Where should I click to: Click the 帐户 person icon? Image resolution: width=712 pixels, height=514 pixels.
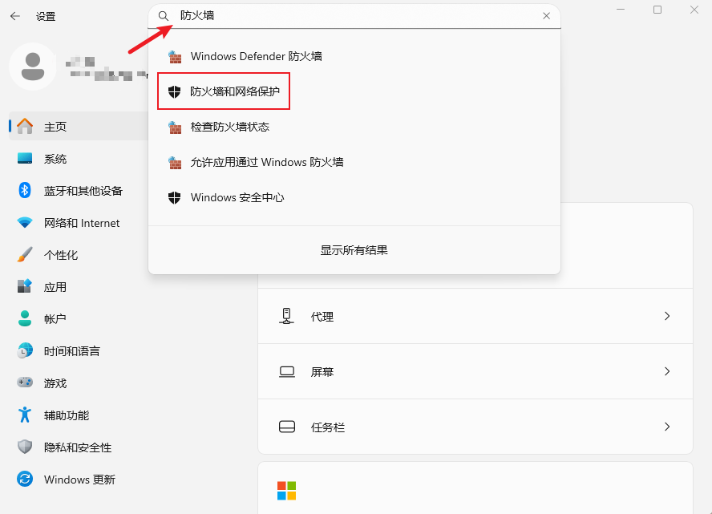click(x=25, y=318)
